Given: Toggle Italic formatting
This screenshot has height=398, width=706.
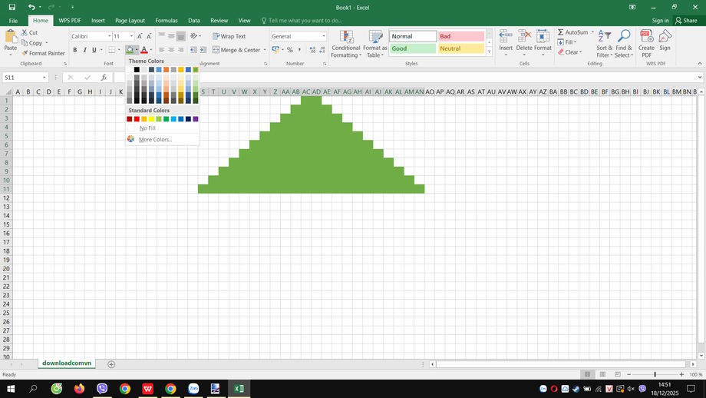Looking at the screenshot, I should 84,50.
